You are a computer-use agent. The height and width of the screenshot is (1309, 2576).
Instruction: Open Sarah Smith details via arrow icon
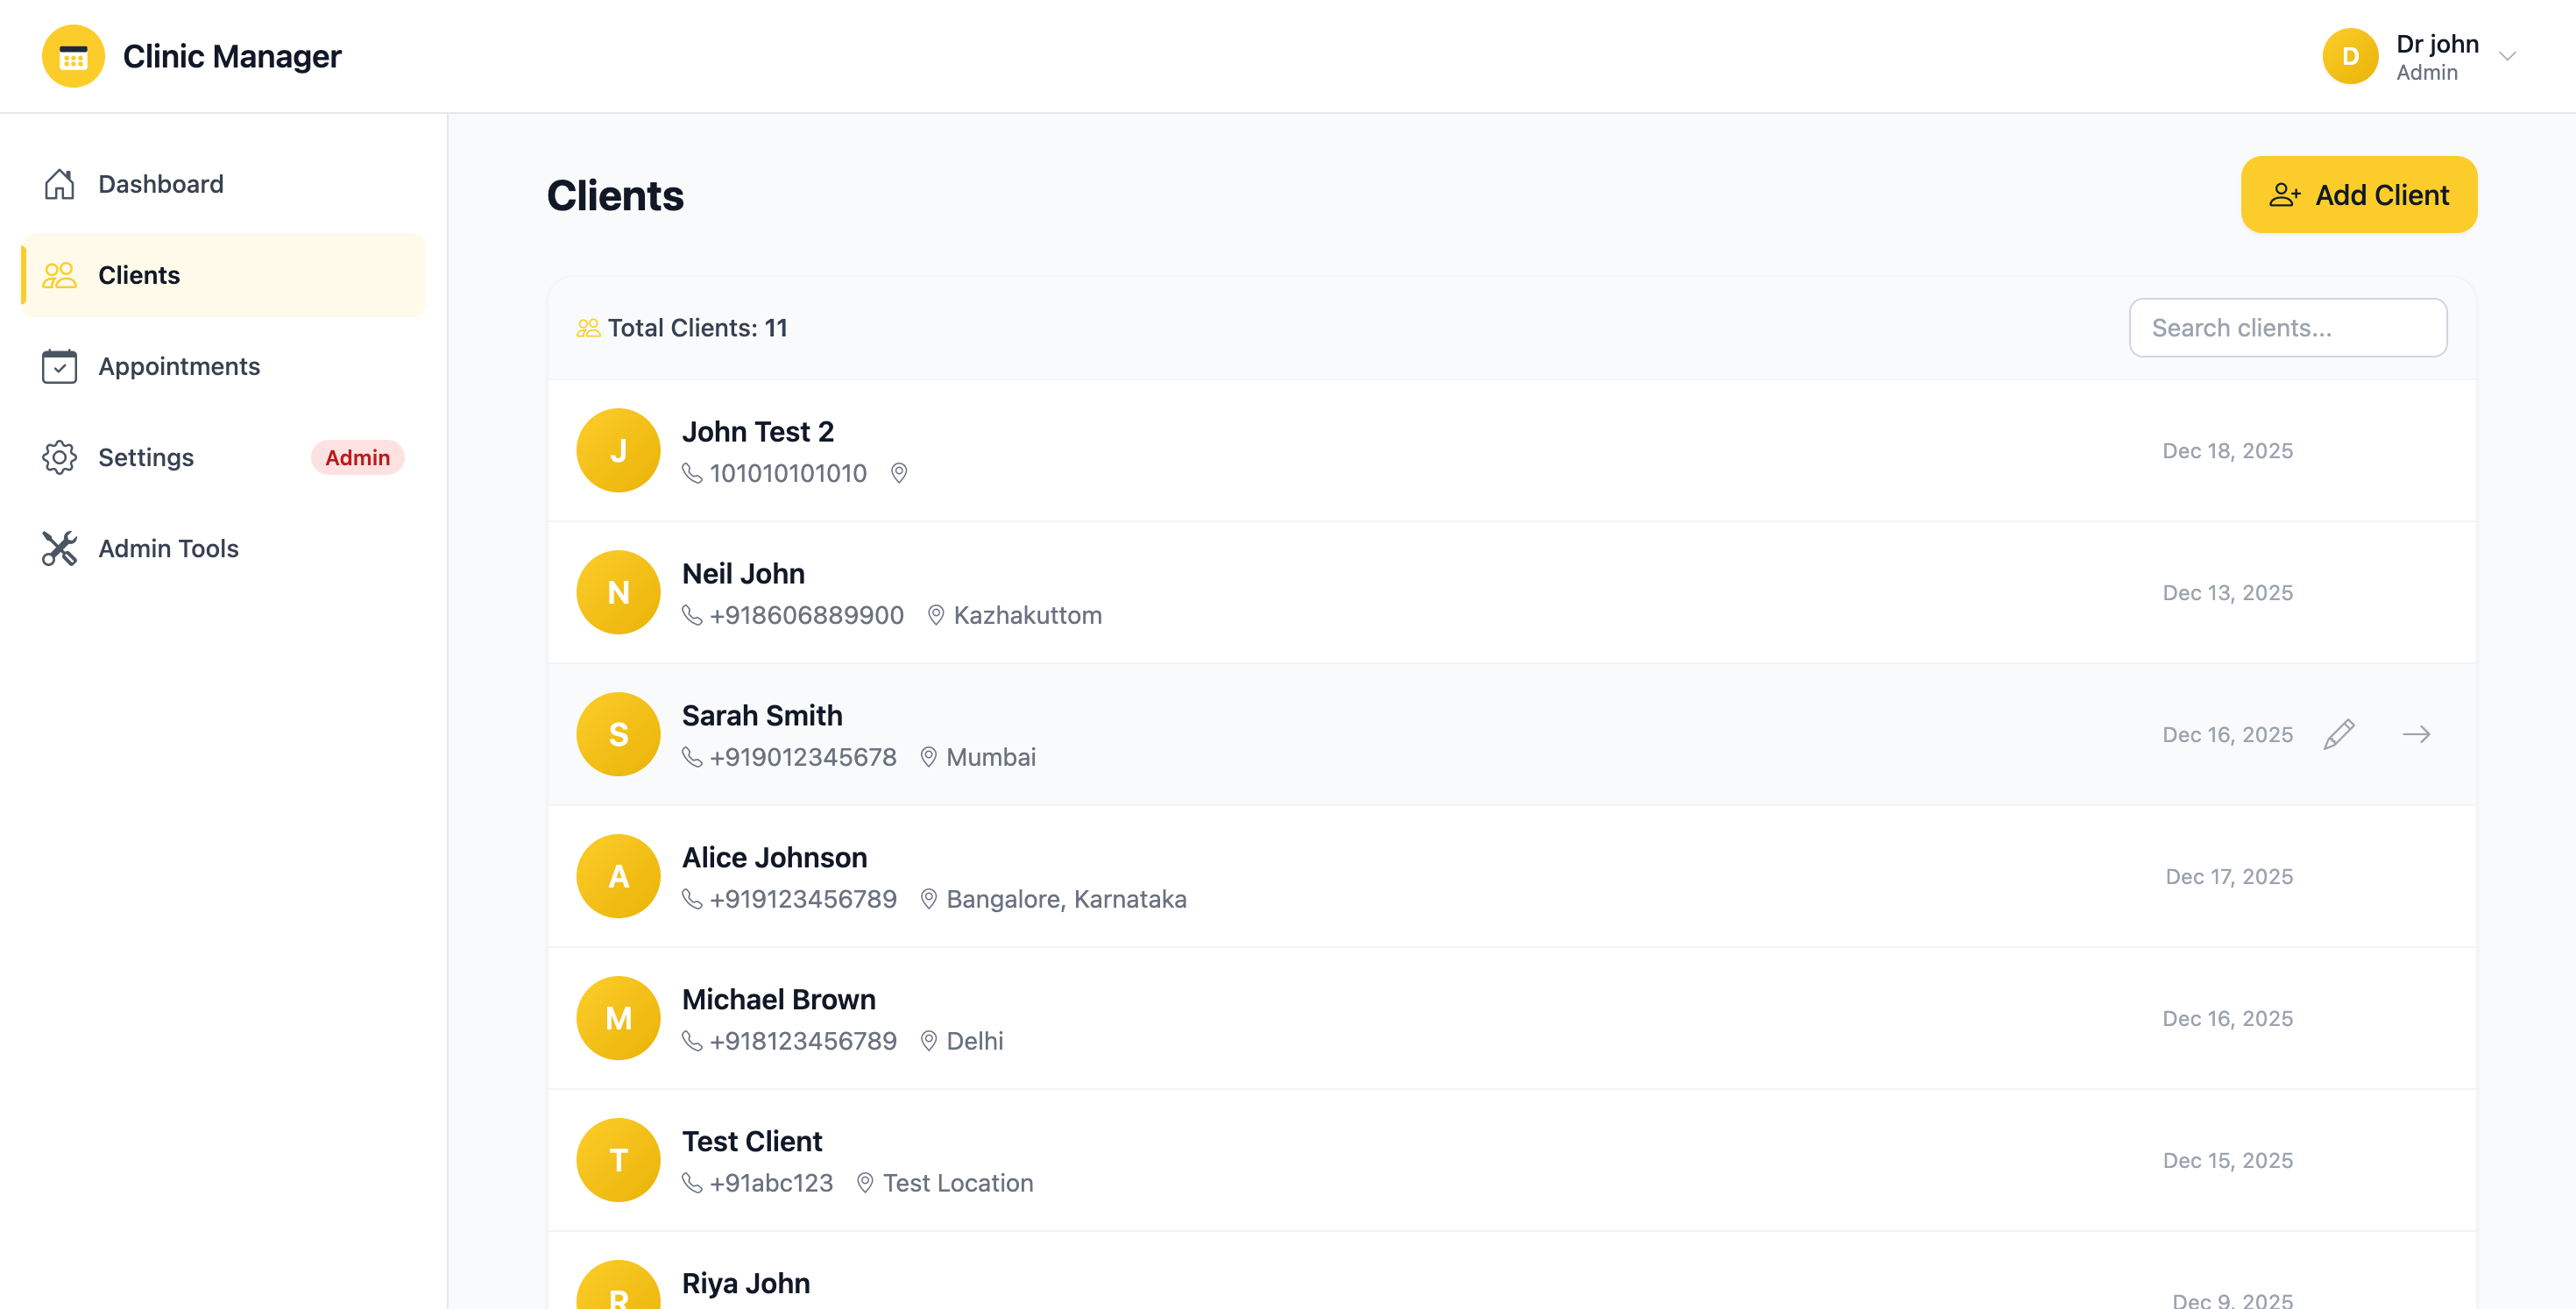coord(2417,734)
